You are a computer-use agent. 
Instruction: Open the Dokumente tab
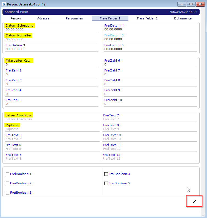tap(183, 18)
